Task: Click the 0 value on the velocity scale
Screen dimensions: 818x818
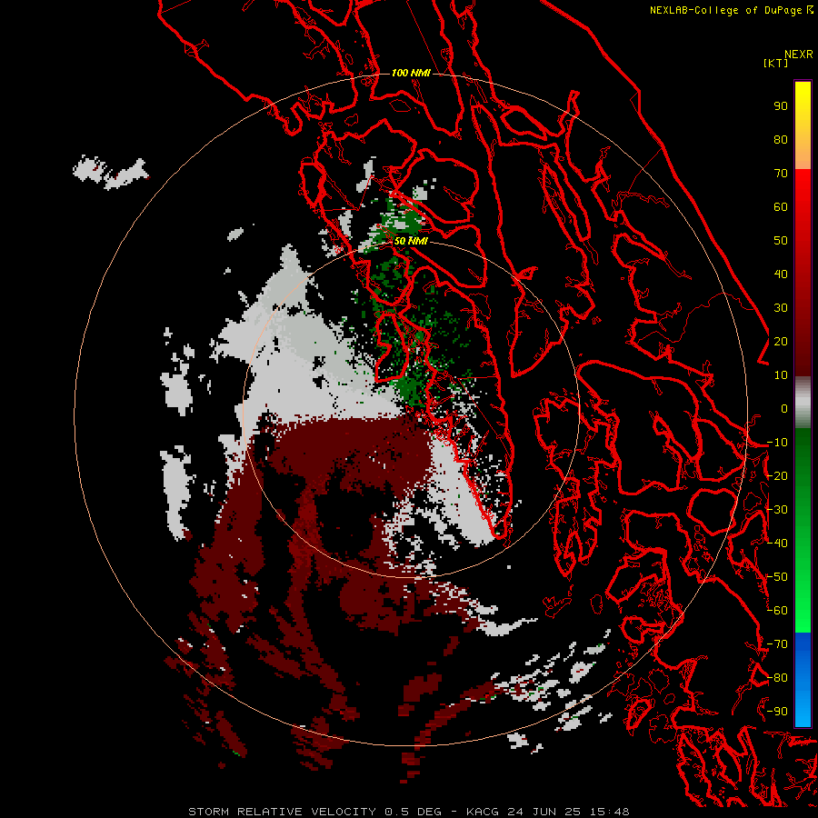Action: coord(784,409)
